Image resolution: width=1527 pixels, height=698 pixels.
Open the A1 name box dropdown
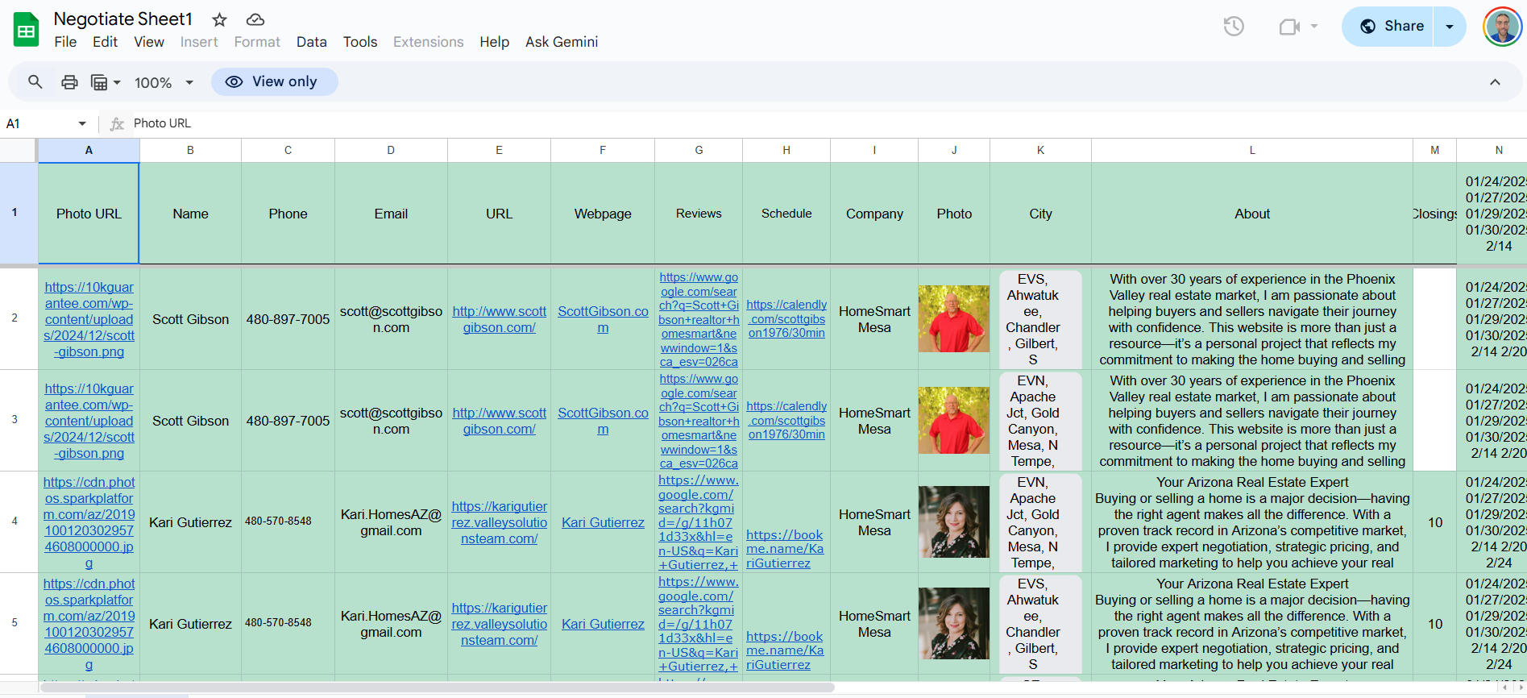tap(82, 123)
